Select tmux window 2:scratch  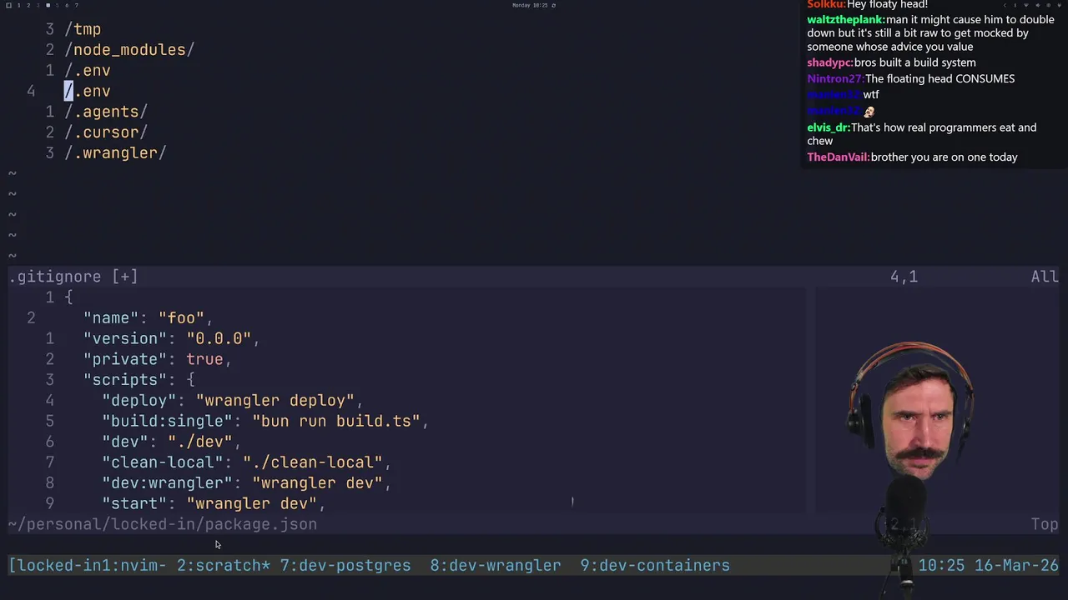click(x=224, y=565)
